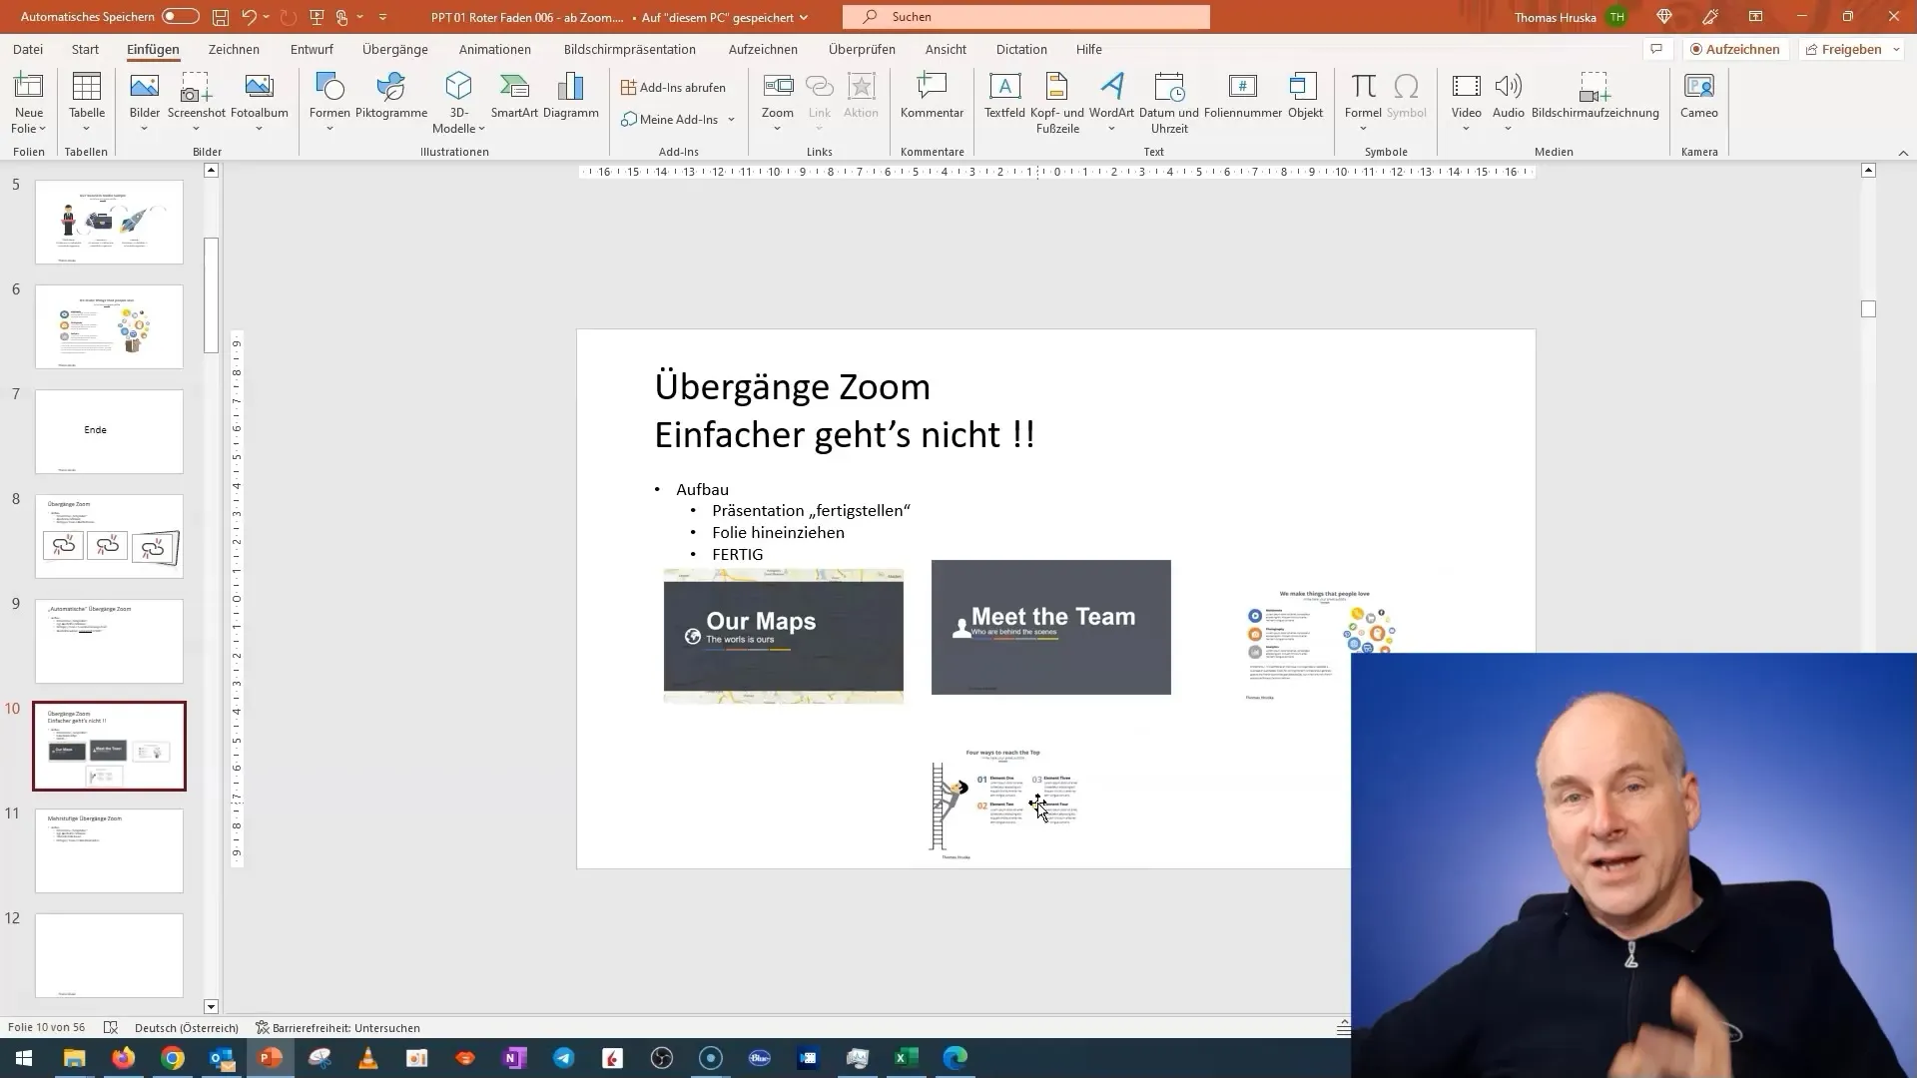Select slide 7 Ende thumbnail
The height and width of the screenshot is (1078, 1917).
(109, 429)
